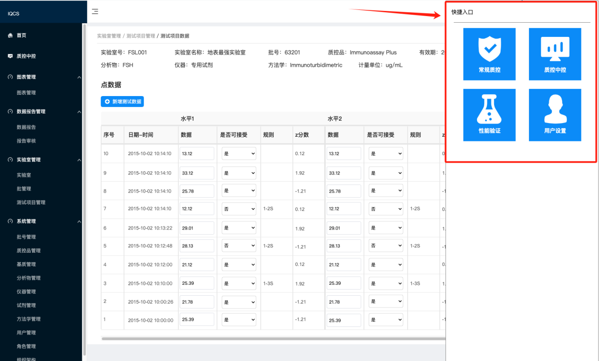
Task: Click the gauge icon beside 系统管理
Action: coord(10,221)
